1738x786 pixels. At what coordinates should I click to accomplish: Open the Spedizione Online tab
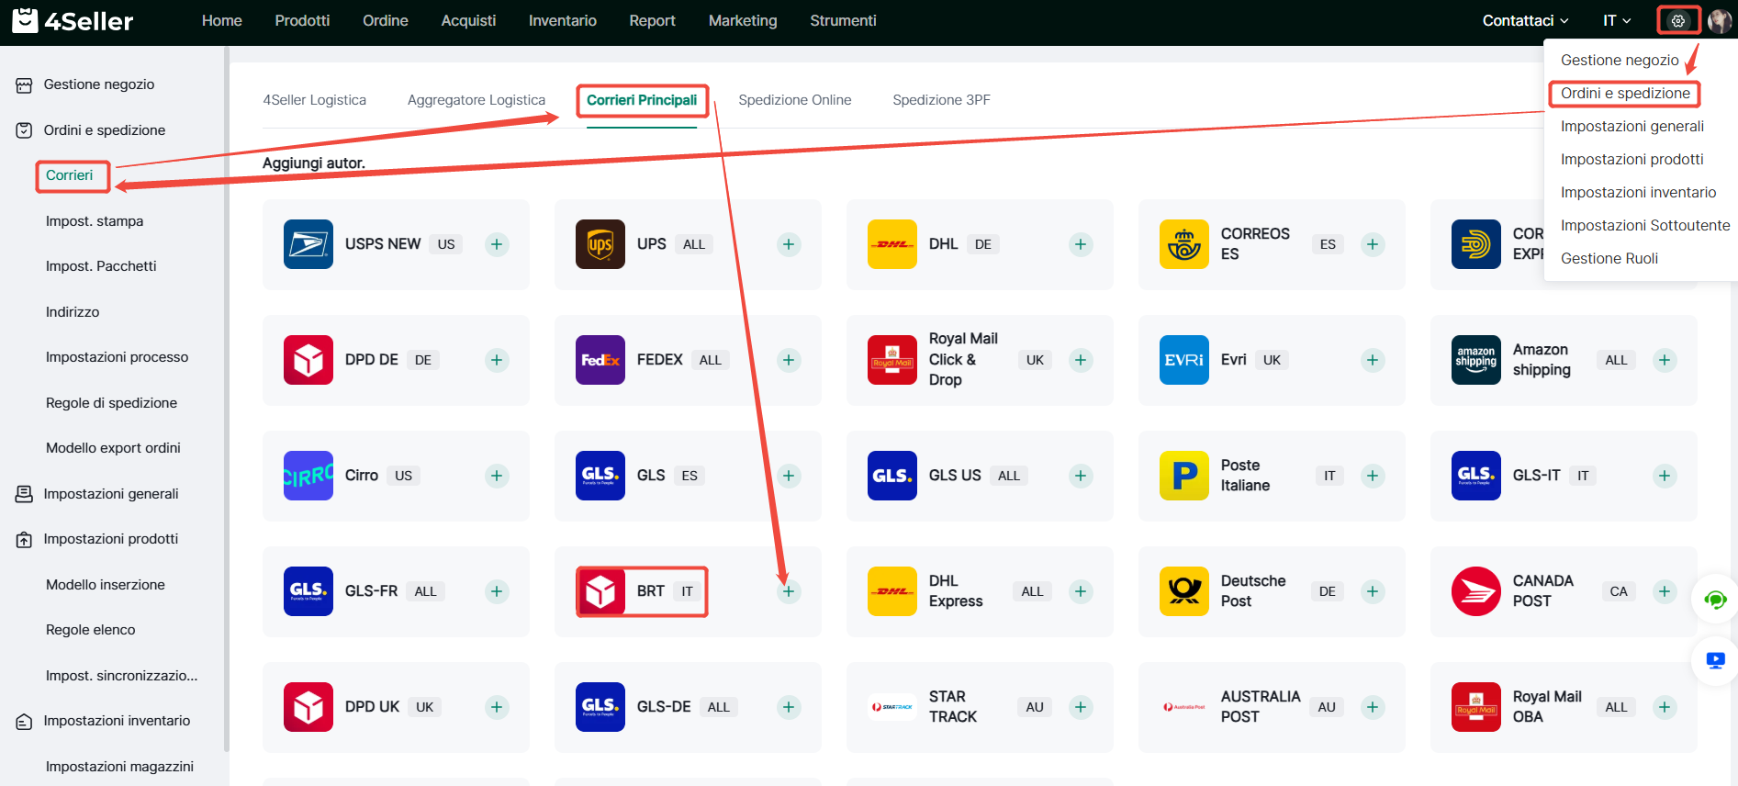click(x=794, y=100)
